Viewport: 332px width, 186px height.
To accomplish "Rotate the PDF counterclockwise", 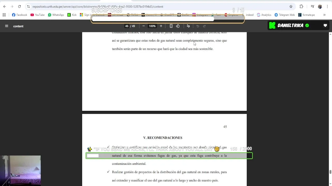I will pos(178,26).
